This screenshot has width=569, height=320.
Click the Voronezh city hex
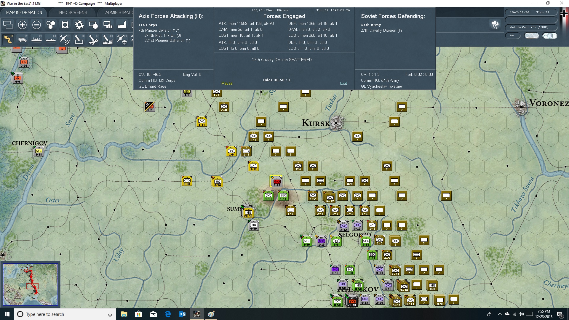(522, 107)
